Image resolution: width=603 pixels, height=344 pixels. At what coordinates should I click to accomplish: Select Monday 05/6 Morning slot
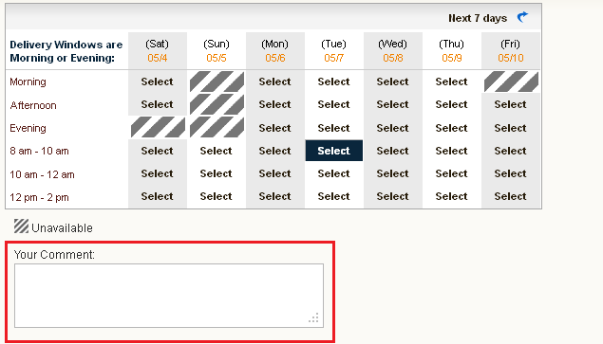pos(274,81)
